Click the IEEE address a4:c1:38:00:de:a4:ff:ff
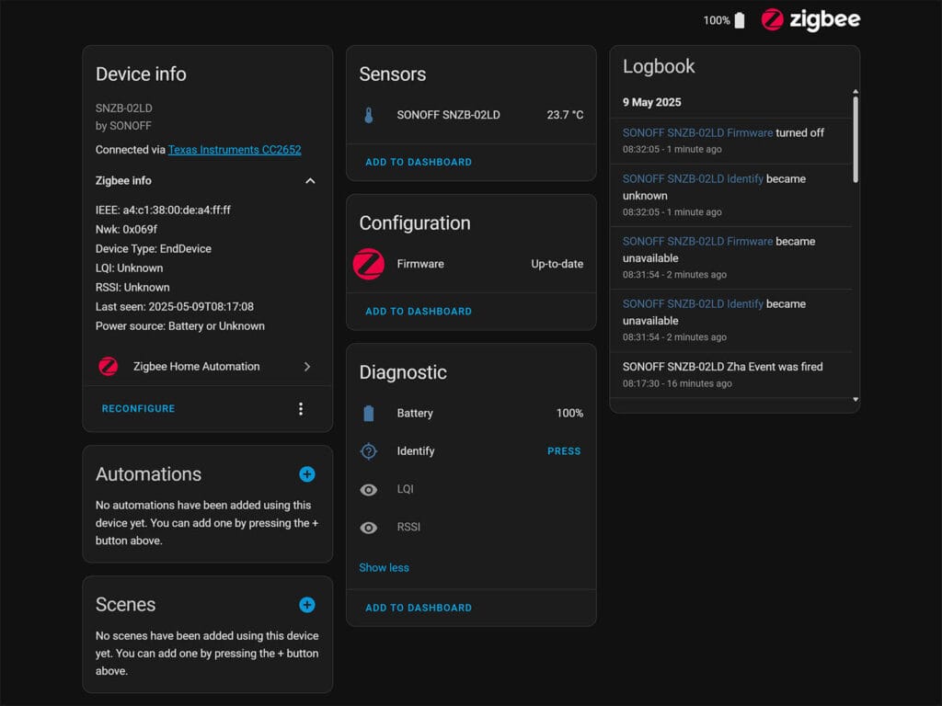This screenshot has height=706, width=942. point(163,211)
